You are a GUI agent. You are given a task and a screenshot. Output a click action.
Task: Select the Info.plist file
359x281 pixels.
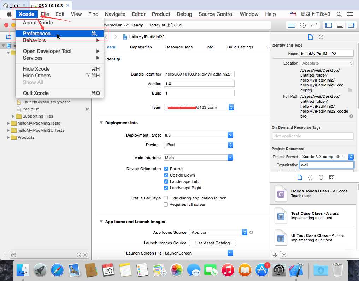click(30, 109)
